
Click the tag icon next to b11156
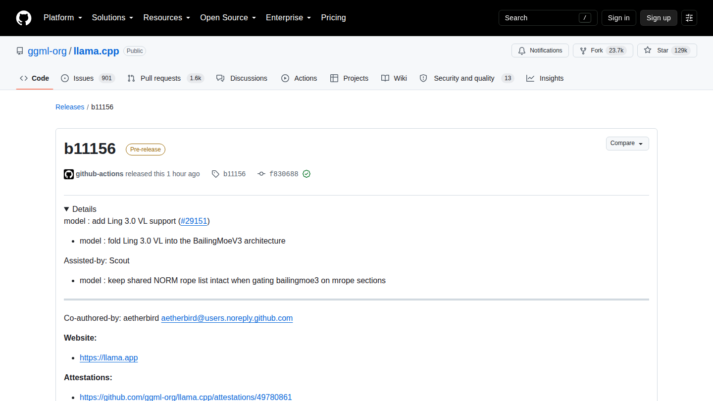(x=215, y=174)
